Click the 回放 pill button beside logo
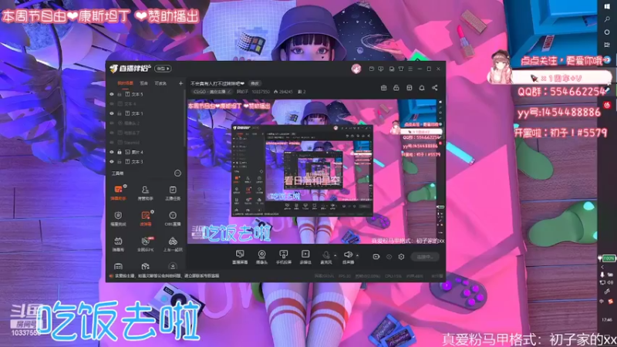 tap(163, 69)
